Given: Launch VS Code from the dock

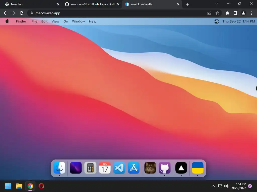Looking at the screenshot, I should tap(119, 168).
